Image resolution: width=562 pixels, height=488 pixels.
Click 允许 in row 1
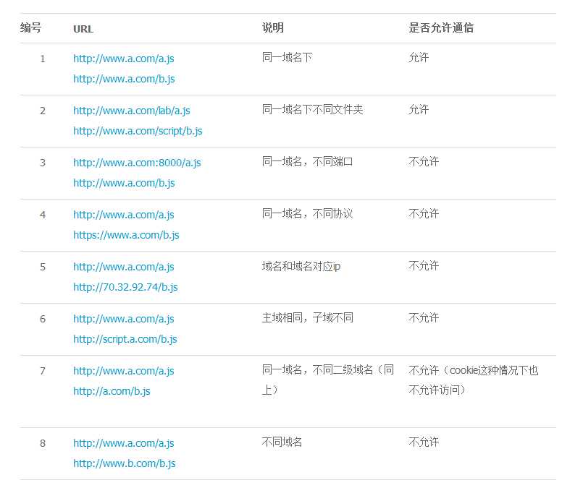click(x=419, y=57)
